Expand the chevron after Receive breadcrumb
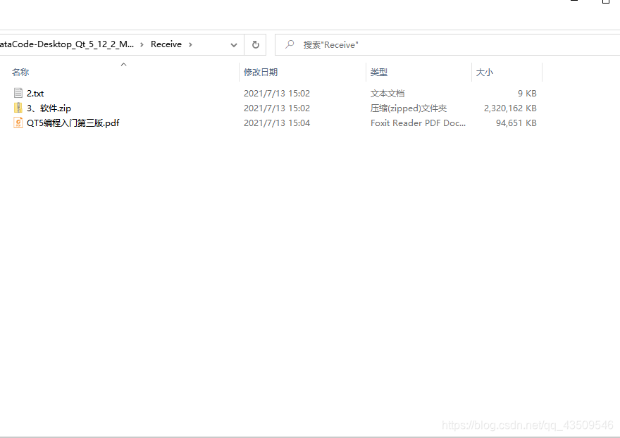The width and height of the screenshot is (620, 438). [191, 44]
